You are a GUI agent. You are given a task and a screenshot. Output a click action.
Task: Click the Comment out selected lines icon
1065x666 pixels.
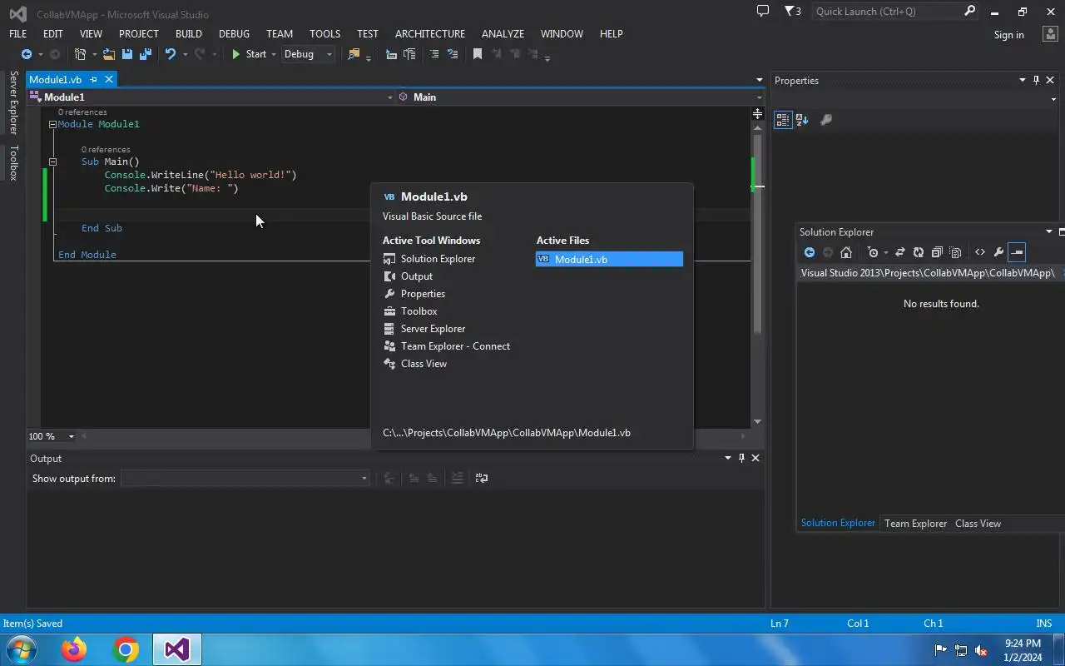click(x=434, y=54)
